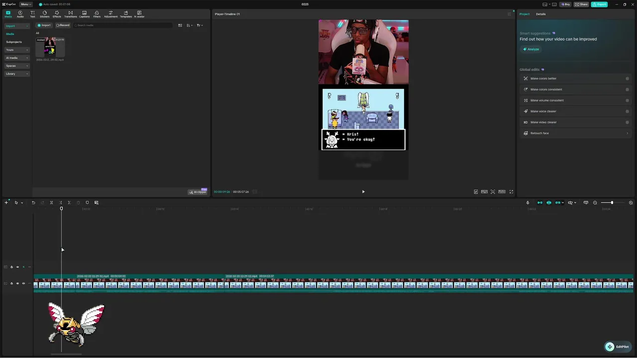Screen dimensions: 637x358
Task: Zoom in the timeline with plus icon
Action: [x=631, y=202]
